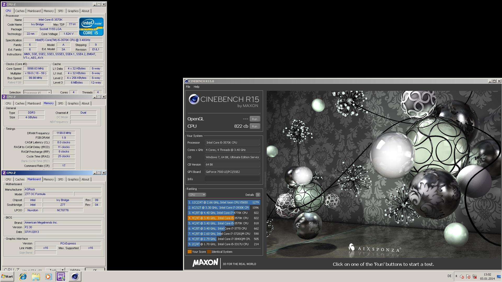
Task: Click the Cinebench taskbar icon
Action: pos(75,277)
